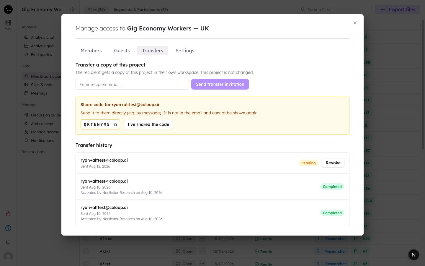The image size is (425, 266).
Task: Click the N badge bottom right
Action: coord(413,255)
